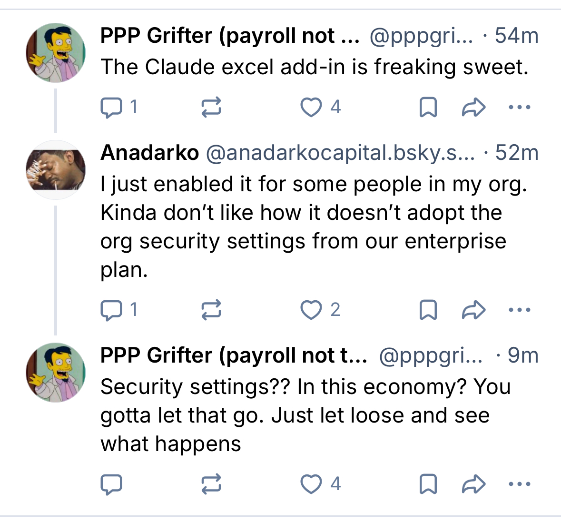Open more options on Anadarko's post
The image size is (561, 522).
(519, 310)
